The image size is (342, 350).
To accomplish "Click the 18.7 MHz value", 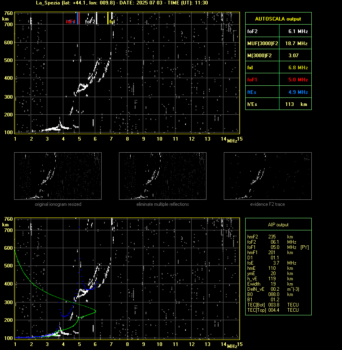I will pyautogui.click(x=296, y=43).
